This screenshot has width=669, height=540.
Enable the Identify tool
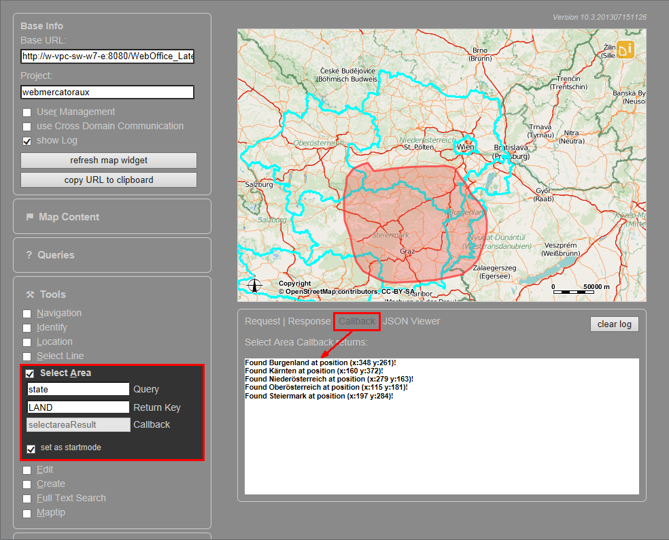tap(26, 327)
